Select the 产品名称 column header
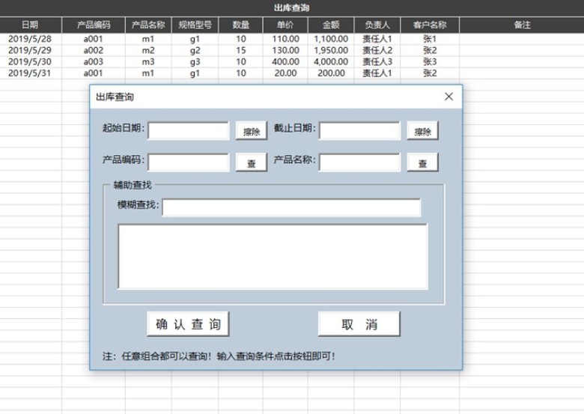 point(148,25)
